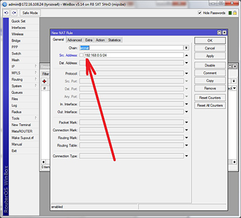
Task: Expand the Routing Table field
Action: coord(186,146)
